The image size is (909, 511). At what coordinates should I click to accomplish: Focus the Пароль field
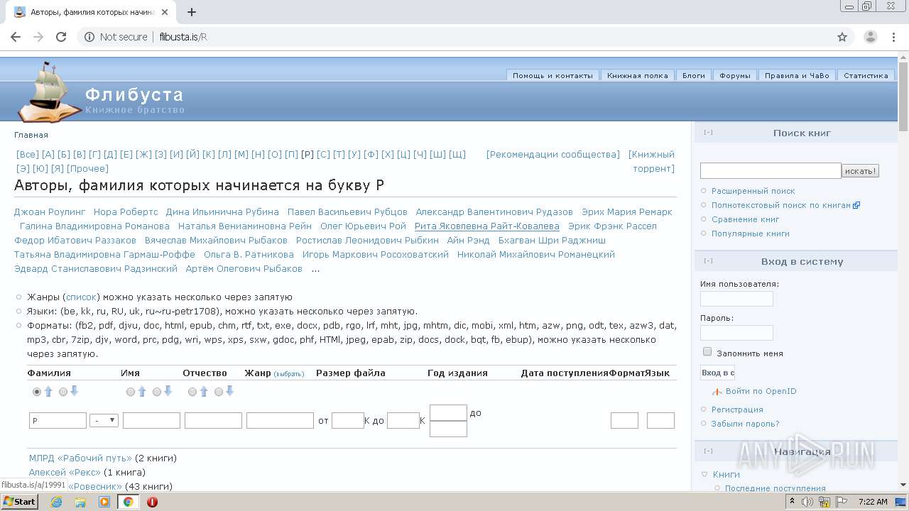[x=736, y=333]
